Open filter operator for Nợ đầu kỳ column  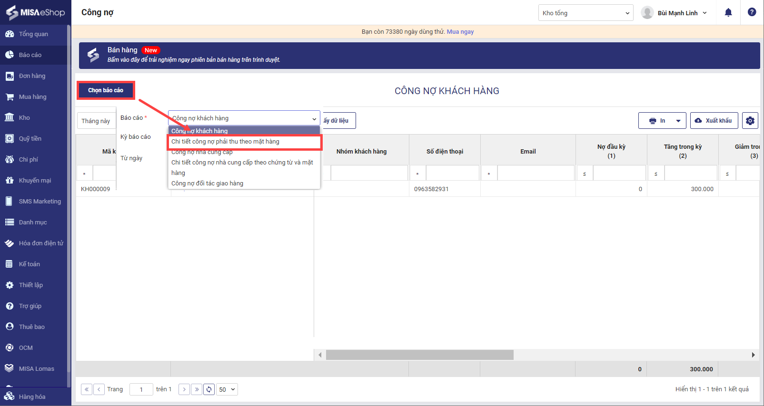tap(585, 173)
